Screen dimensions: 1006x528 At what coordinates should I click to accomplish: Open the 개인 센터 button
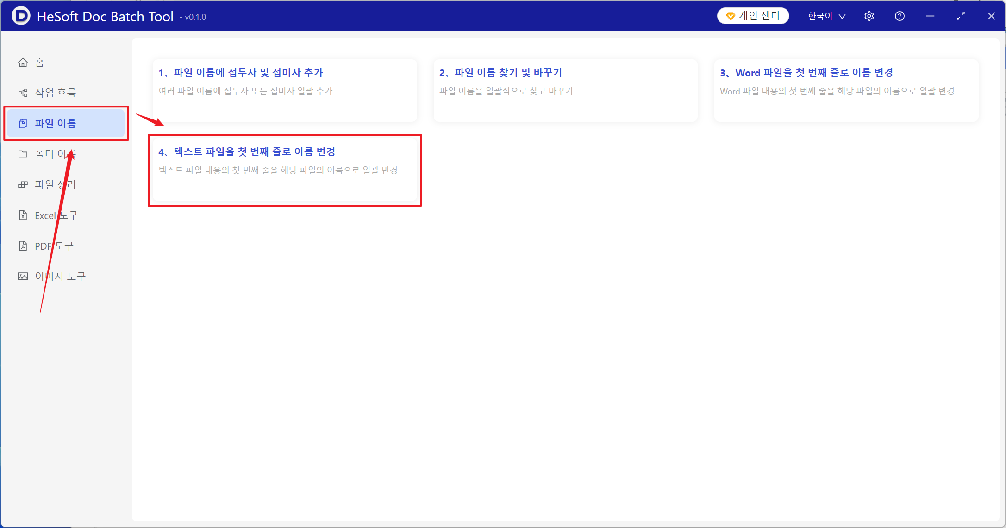pos(753,16)
